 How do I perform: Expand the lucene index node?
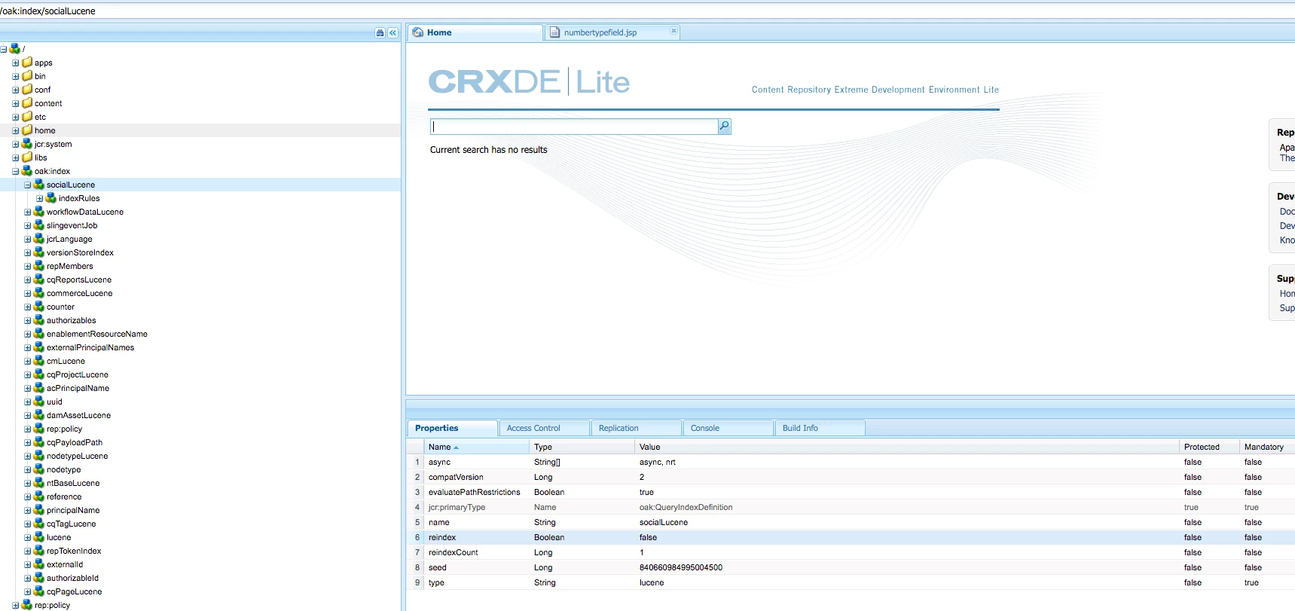[x=27, y=538]
